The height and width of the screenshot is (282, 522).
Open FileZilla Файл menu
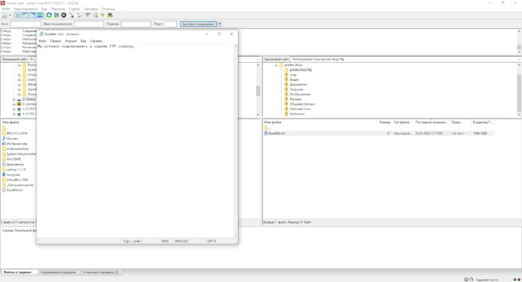(x=6, y=9)
